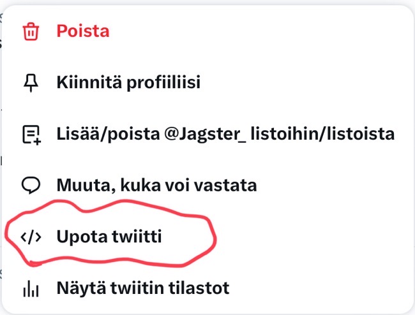Choose Kiinnitä profiiliisi

pos(128,83)
